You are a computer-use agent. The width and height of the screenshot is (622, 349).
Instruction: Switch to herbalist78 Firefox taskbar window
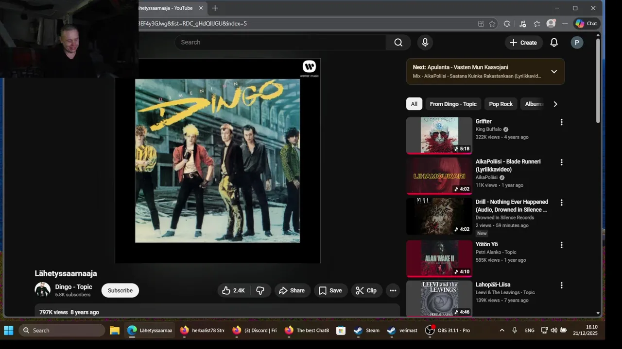click(202, 331)
